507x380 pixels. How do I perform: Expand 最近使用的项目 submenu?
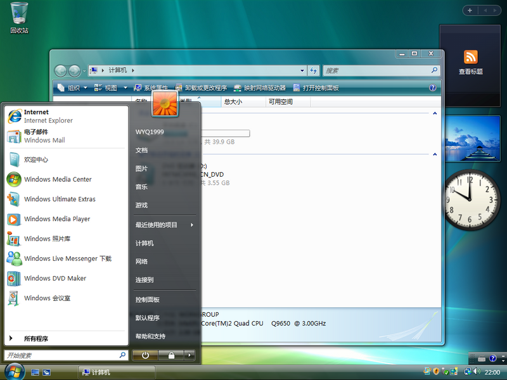[x=164, y=225]
